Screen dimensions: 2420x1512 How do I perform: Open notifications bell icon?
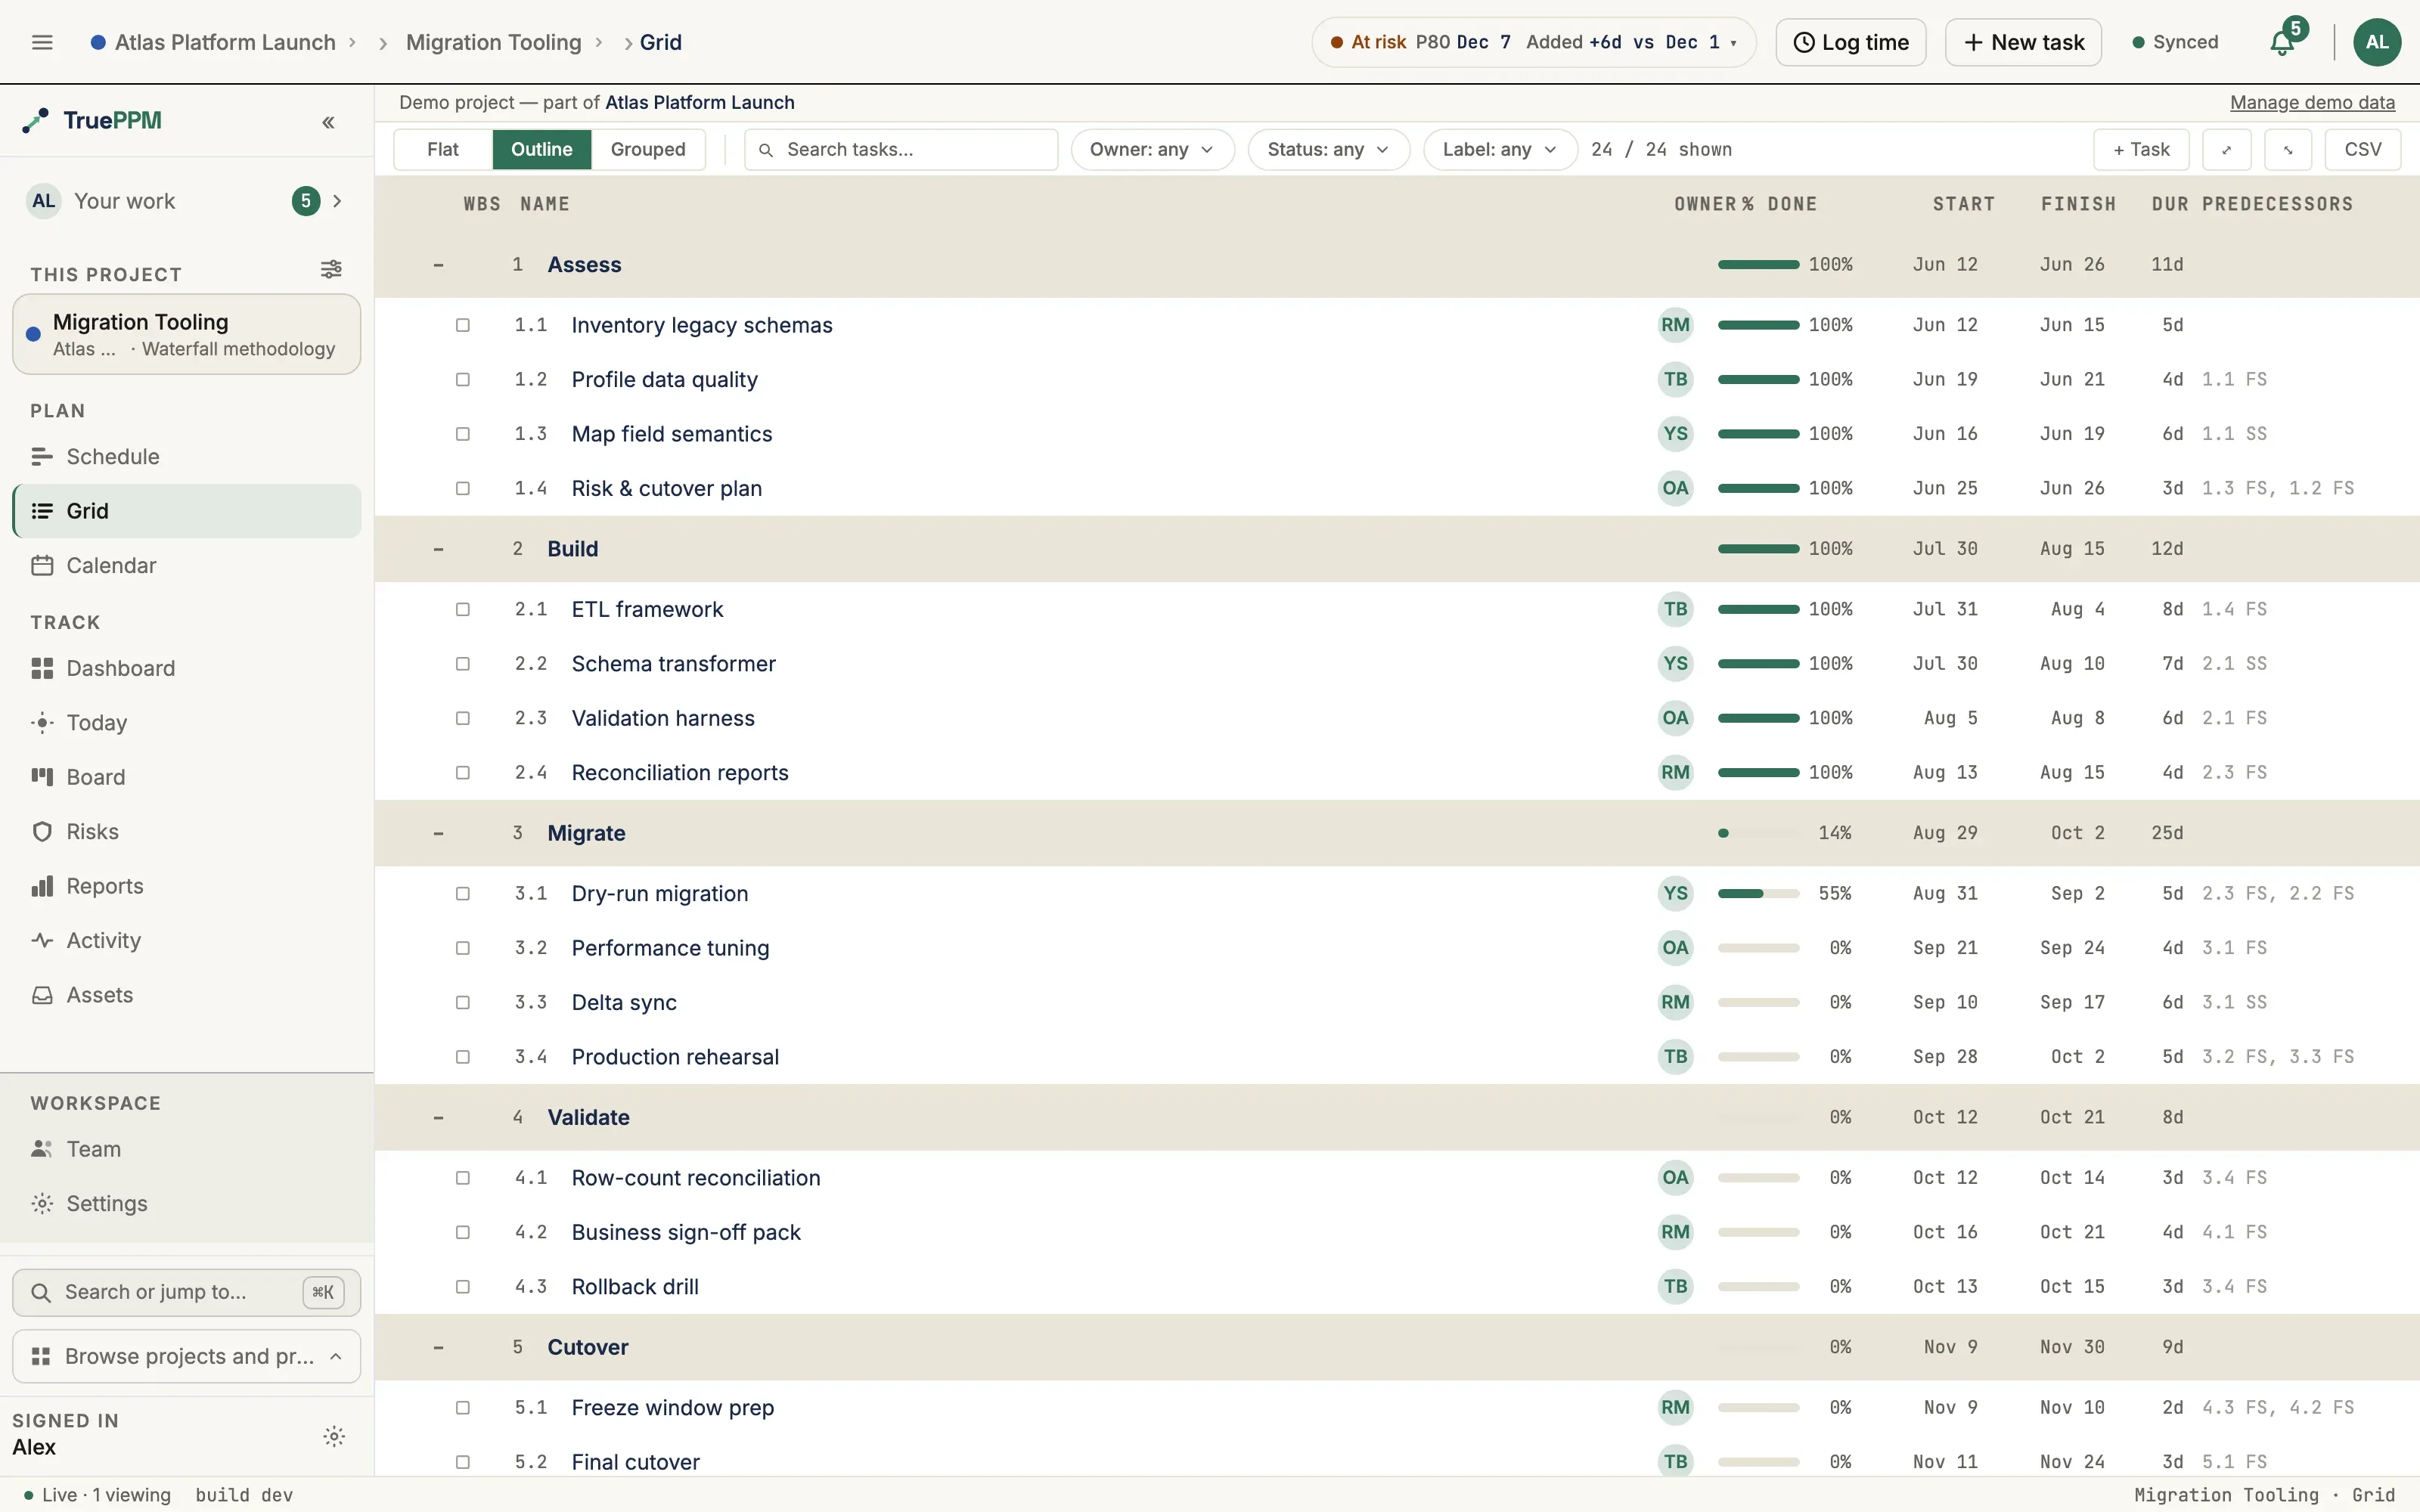(x=2282, y=42)
